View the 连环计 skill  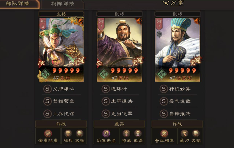point(120,89)
